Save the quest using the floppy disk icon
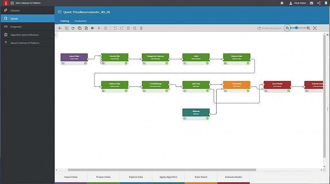The height and width of the screenshot is (184, 330). coord(66,28)
